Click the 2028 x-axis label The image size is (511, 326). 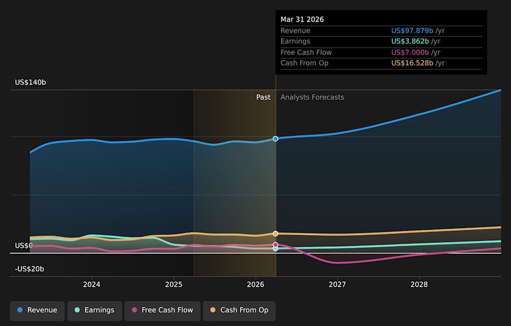tap(419, 285)
